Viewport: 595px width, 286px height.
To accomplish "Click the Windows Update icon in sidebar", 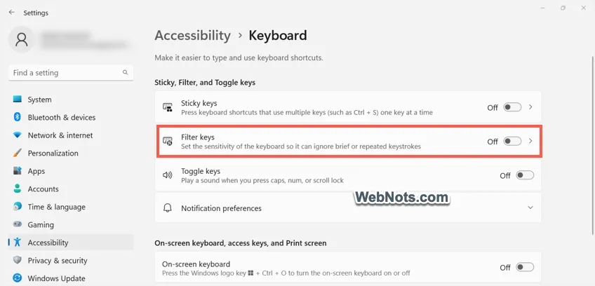I will click(x=17, y=278).
